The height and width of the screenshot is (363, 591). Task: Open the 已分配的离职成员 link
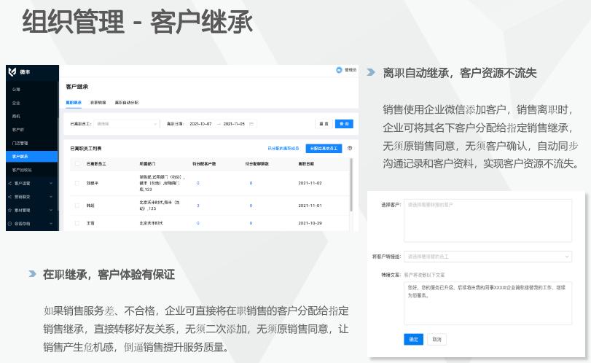coord(283,149)
